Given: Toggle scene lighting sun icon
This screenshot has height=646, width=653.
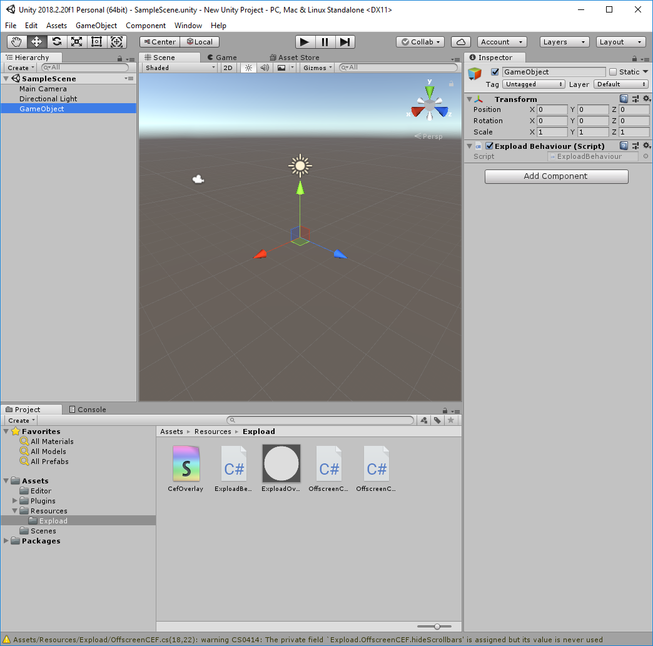Looking at the screenshot, I should [x=248, y=68].
